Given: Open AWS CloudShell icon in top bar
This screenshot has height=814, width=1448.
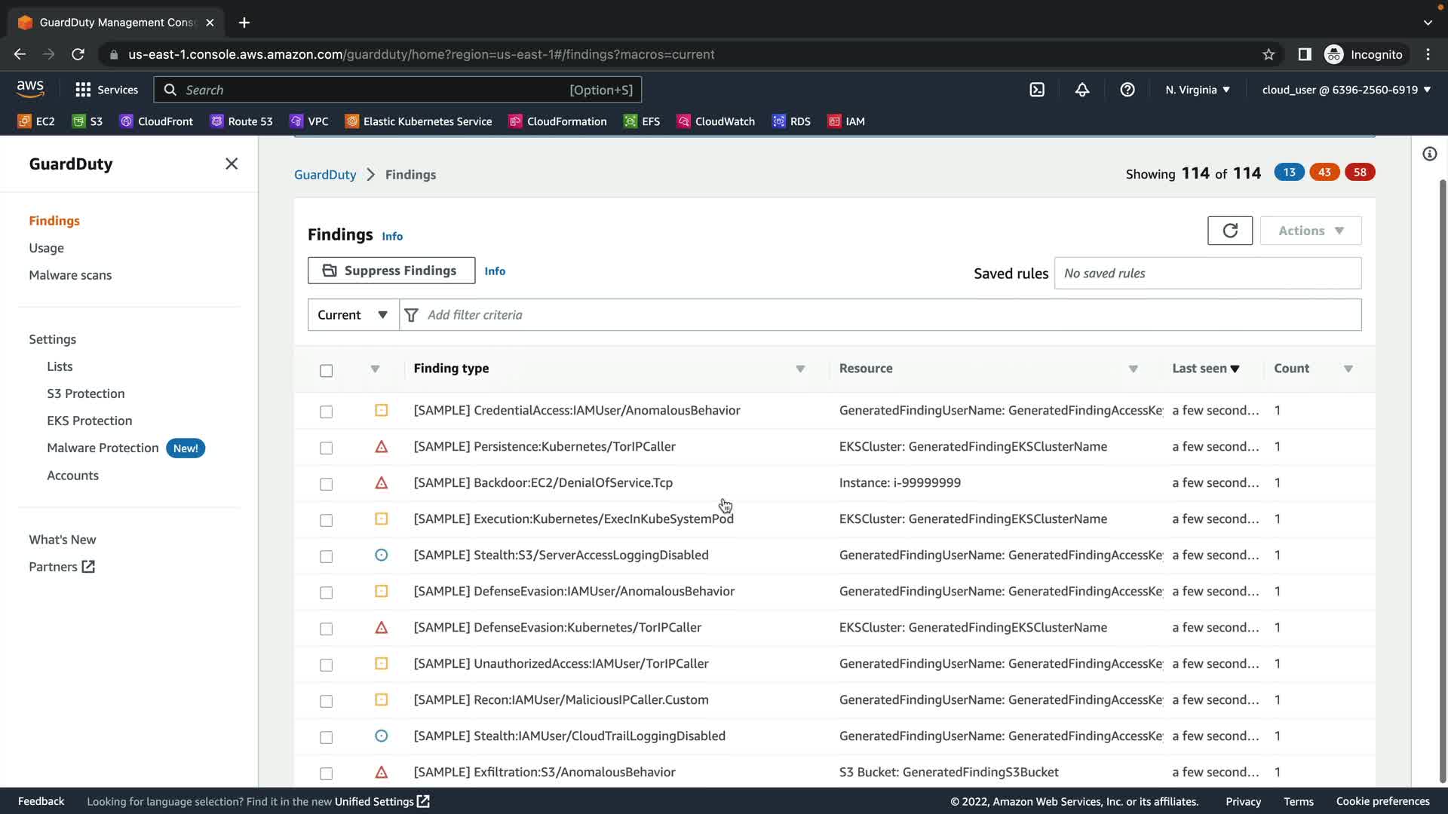Looking at the screenshot, I should (x=1037, y=90).
